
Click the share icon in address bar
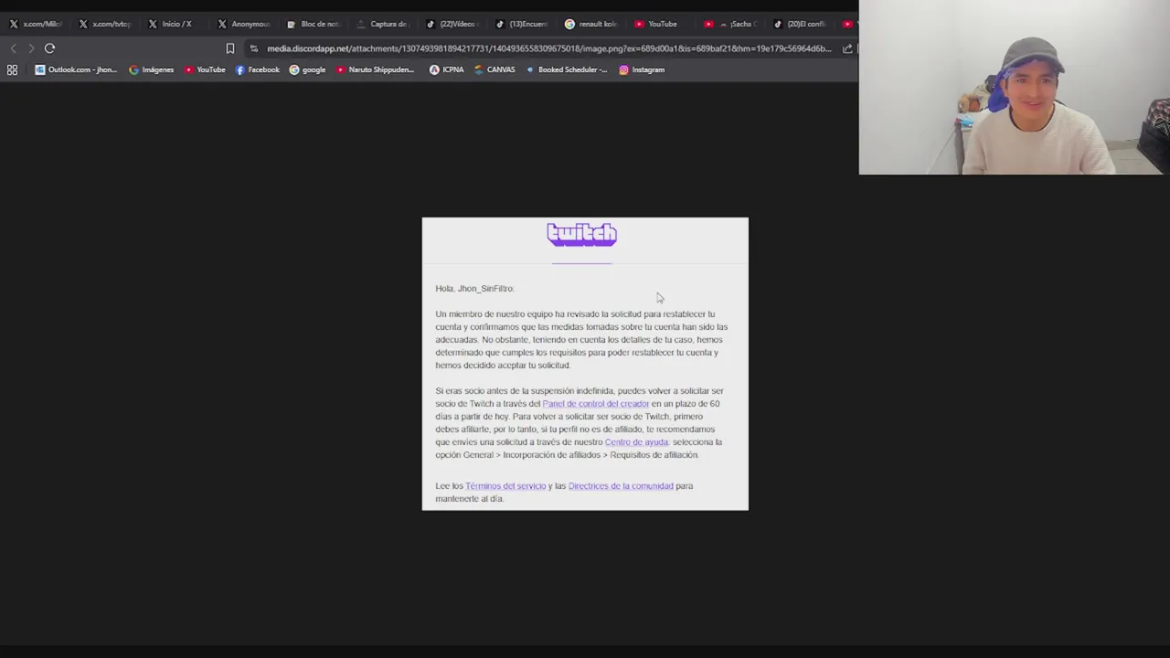click(847, 48)
